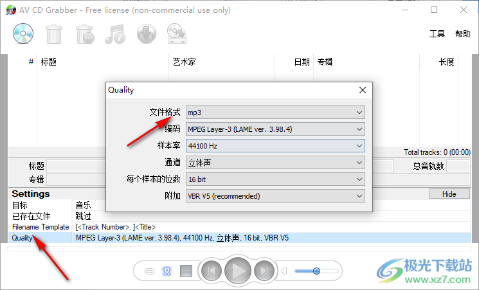479x290 pixels.
Task: Click the load CD disc icon
Action: (x=23, y=33)
